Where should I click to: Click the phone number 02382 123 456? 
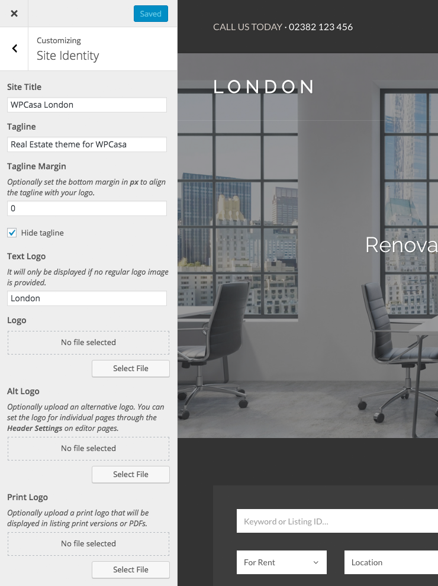(321, 27)
